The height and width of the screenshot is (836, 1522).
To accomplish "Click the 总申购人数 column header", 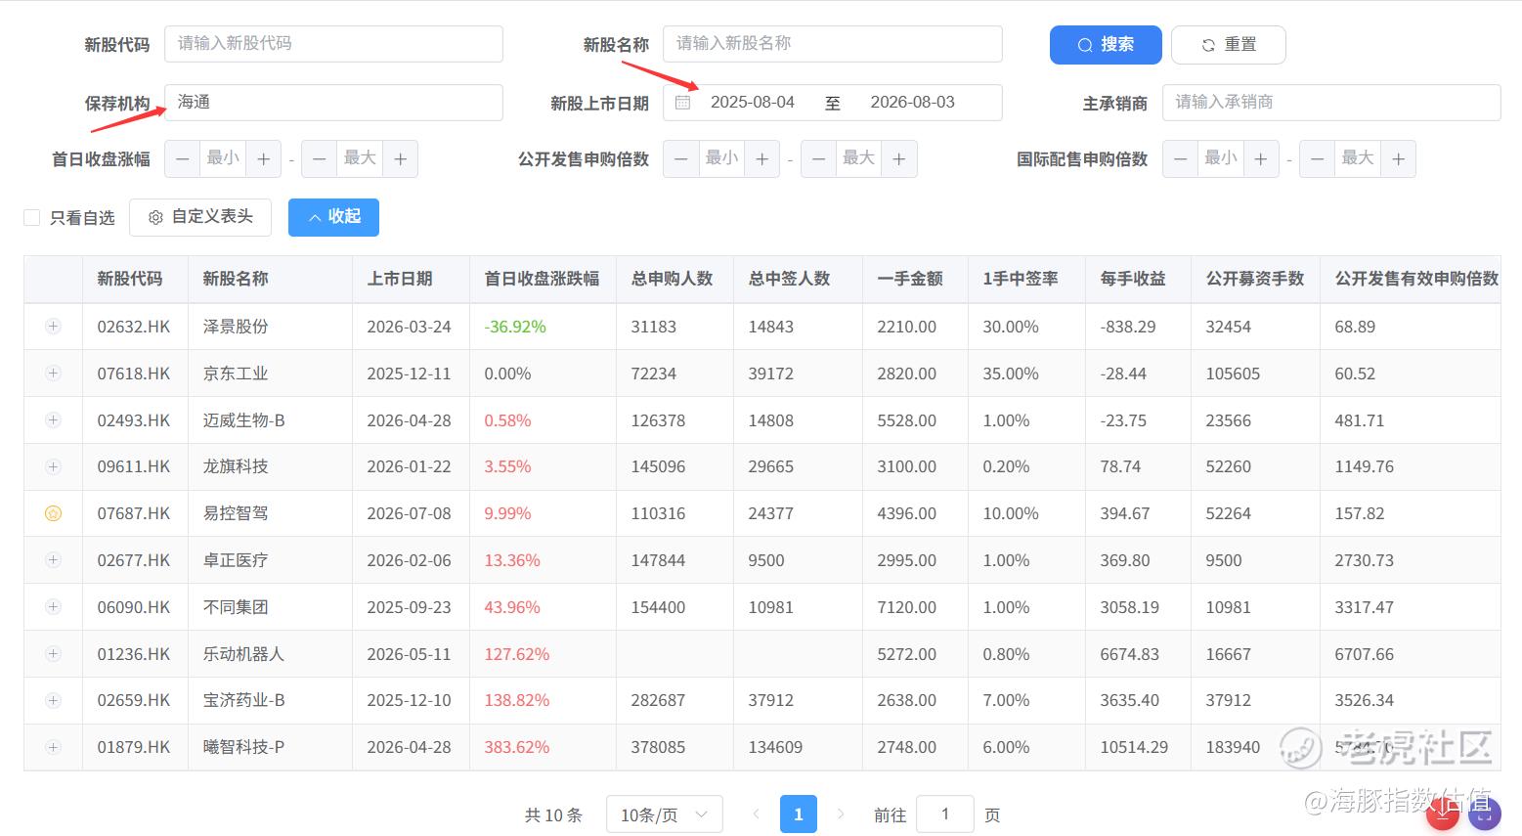I will click(x=673, y=280).
